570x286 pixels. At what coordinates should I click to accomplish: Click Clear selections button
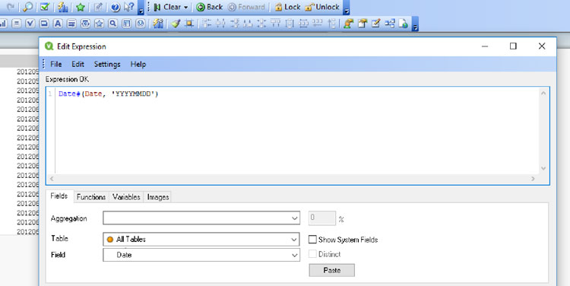167,7
